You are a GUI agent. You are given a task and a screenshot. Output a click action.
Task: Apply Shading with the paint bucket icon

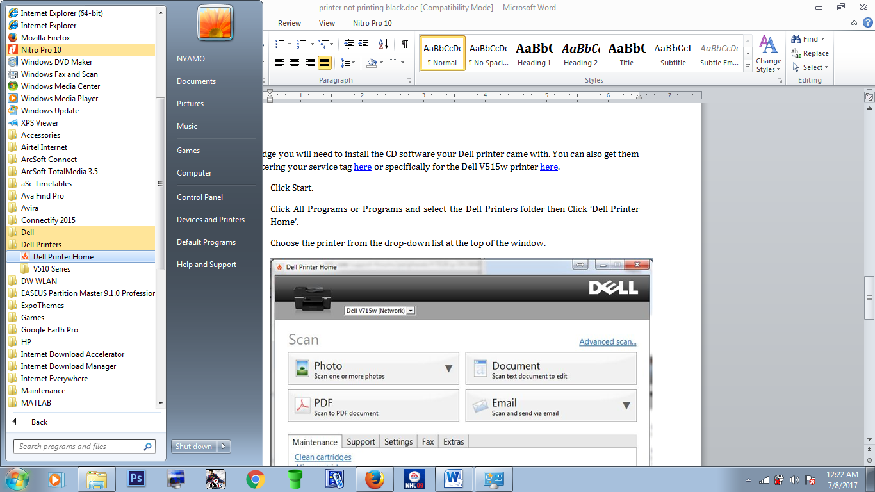click(371, 63)
